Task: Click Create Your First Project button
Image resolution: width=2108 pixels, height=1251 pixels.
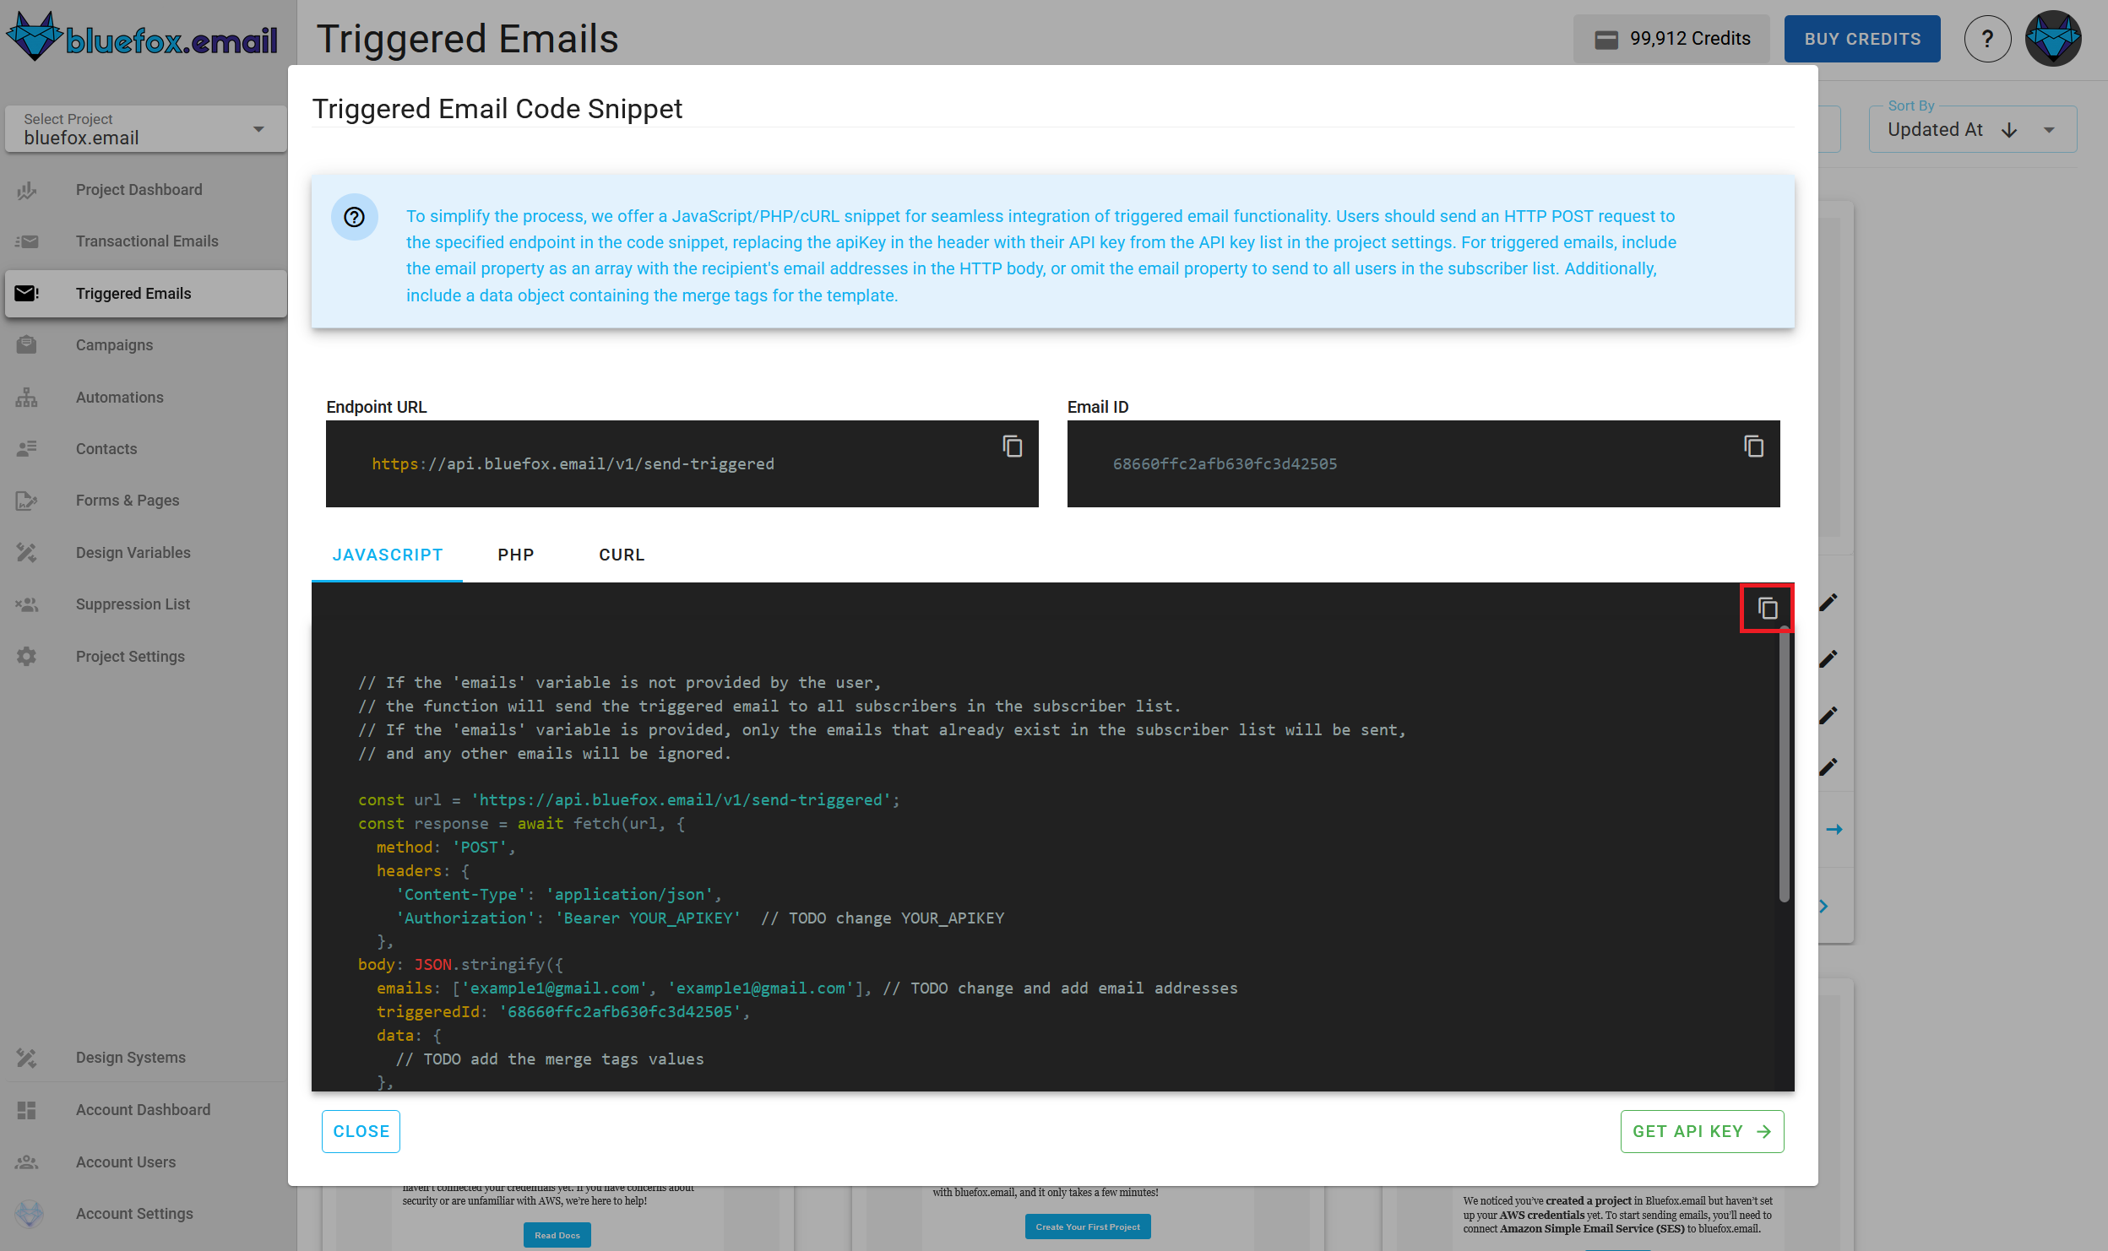Action: click(1088, 1227)
